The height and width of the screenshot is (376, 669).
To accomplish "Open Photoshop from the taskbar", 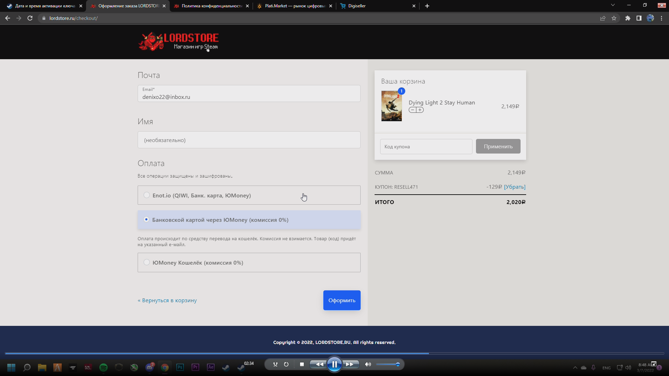I will [180, 368].
